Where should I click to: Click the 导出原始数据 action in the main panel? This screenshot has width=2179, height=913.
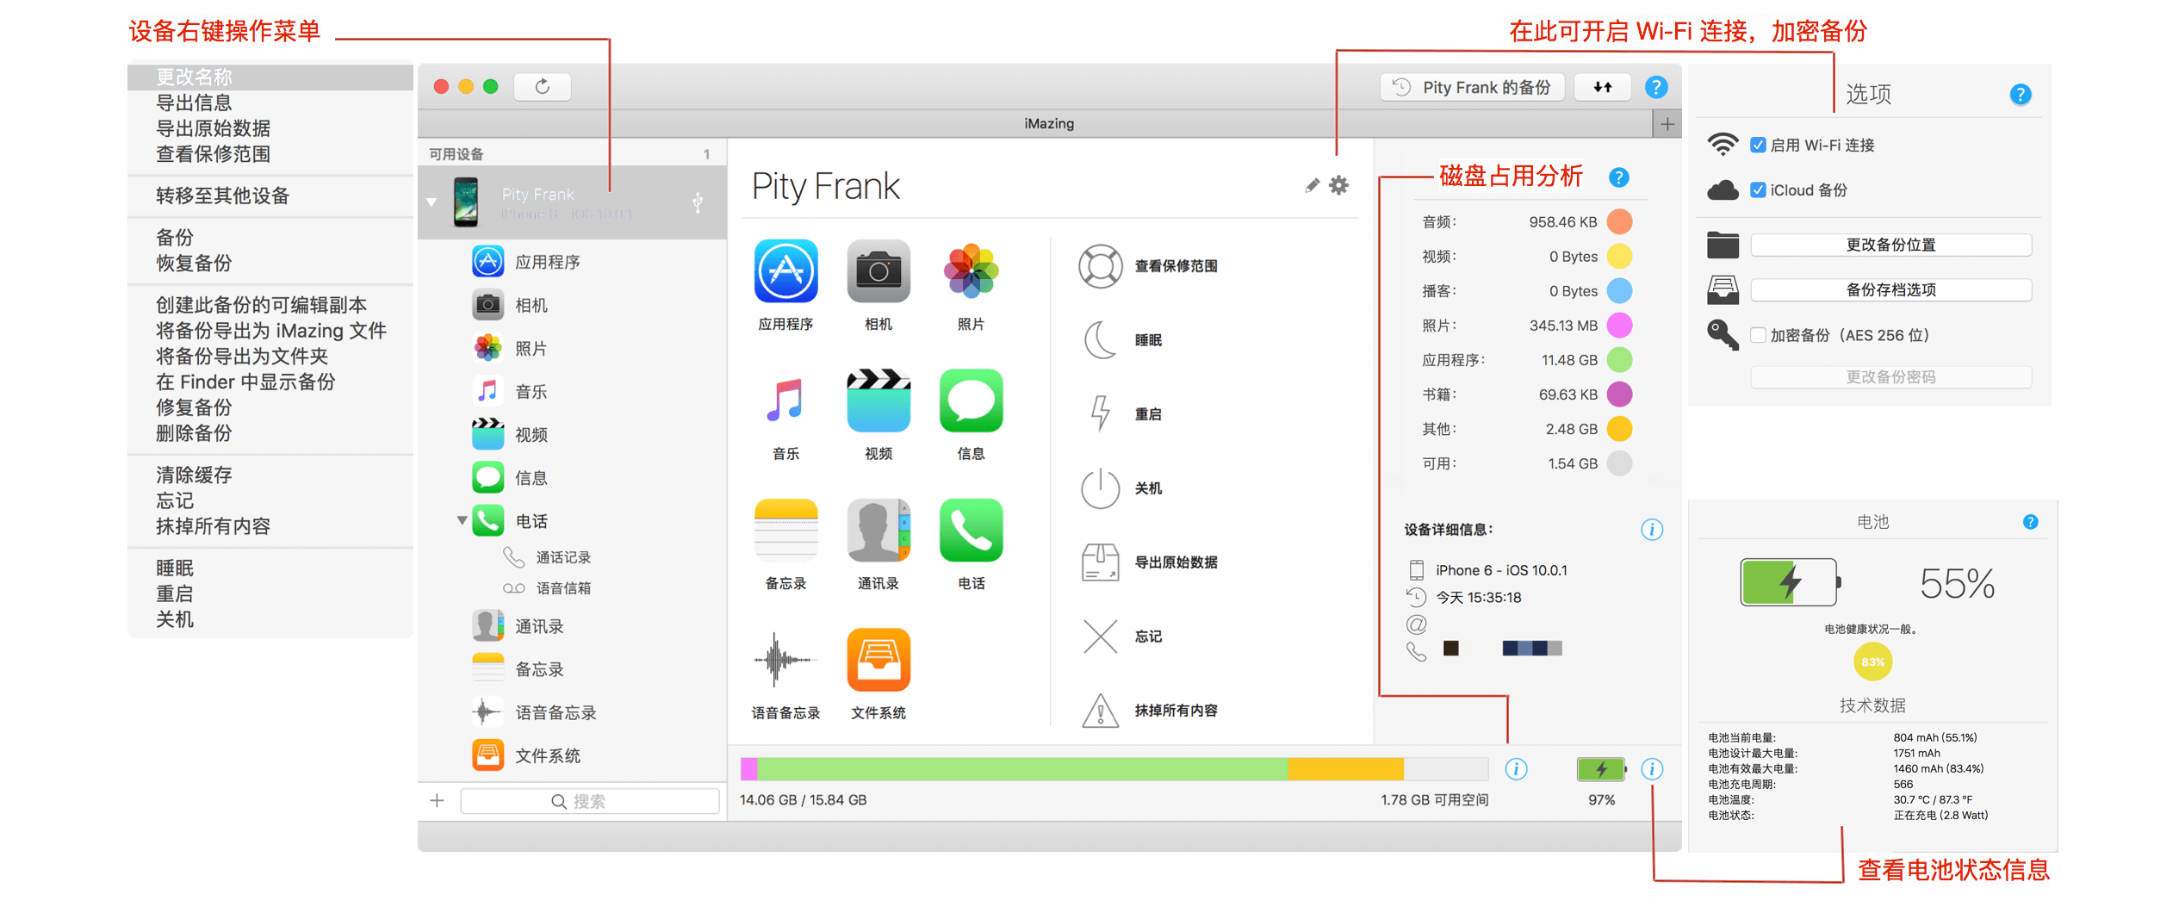point(1149,562)
